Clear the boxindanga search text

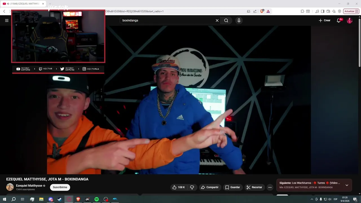coord(217,20)
